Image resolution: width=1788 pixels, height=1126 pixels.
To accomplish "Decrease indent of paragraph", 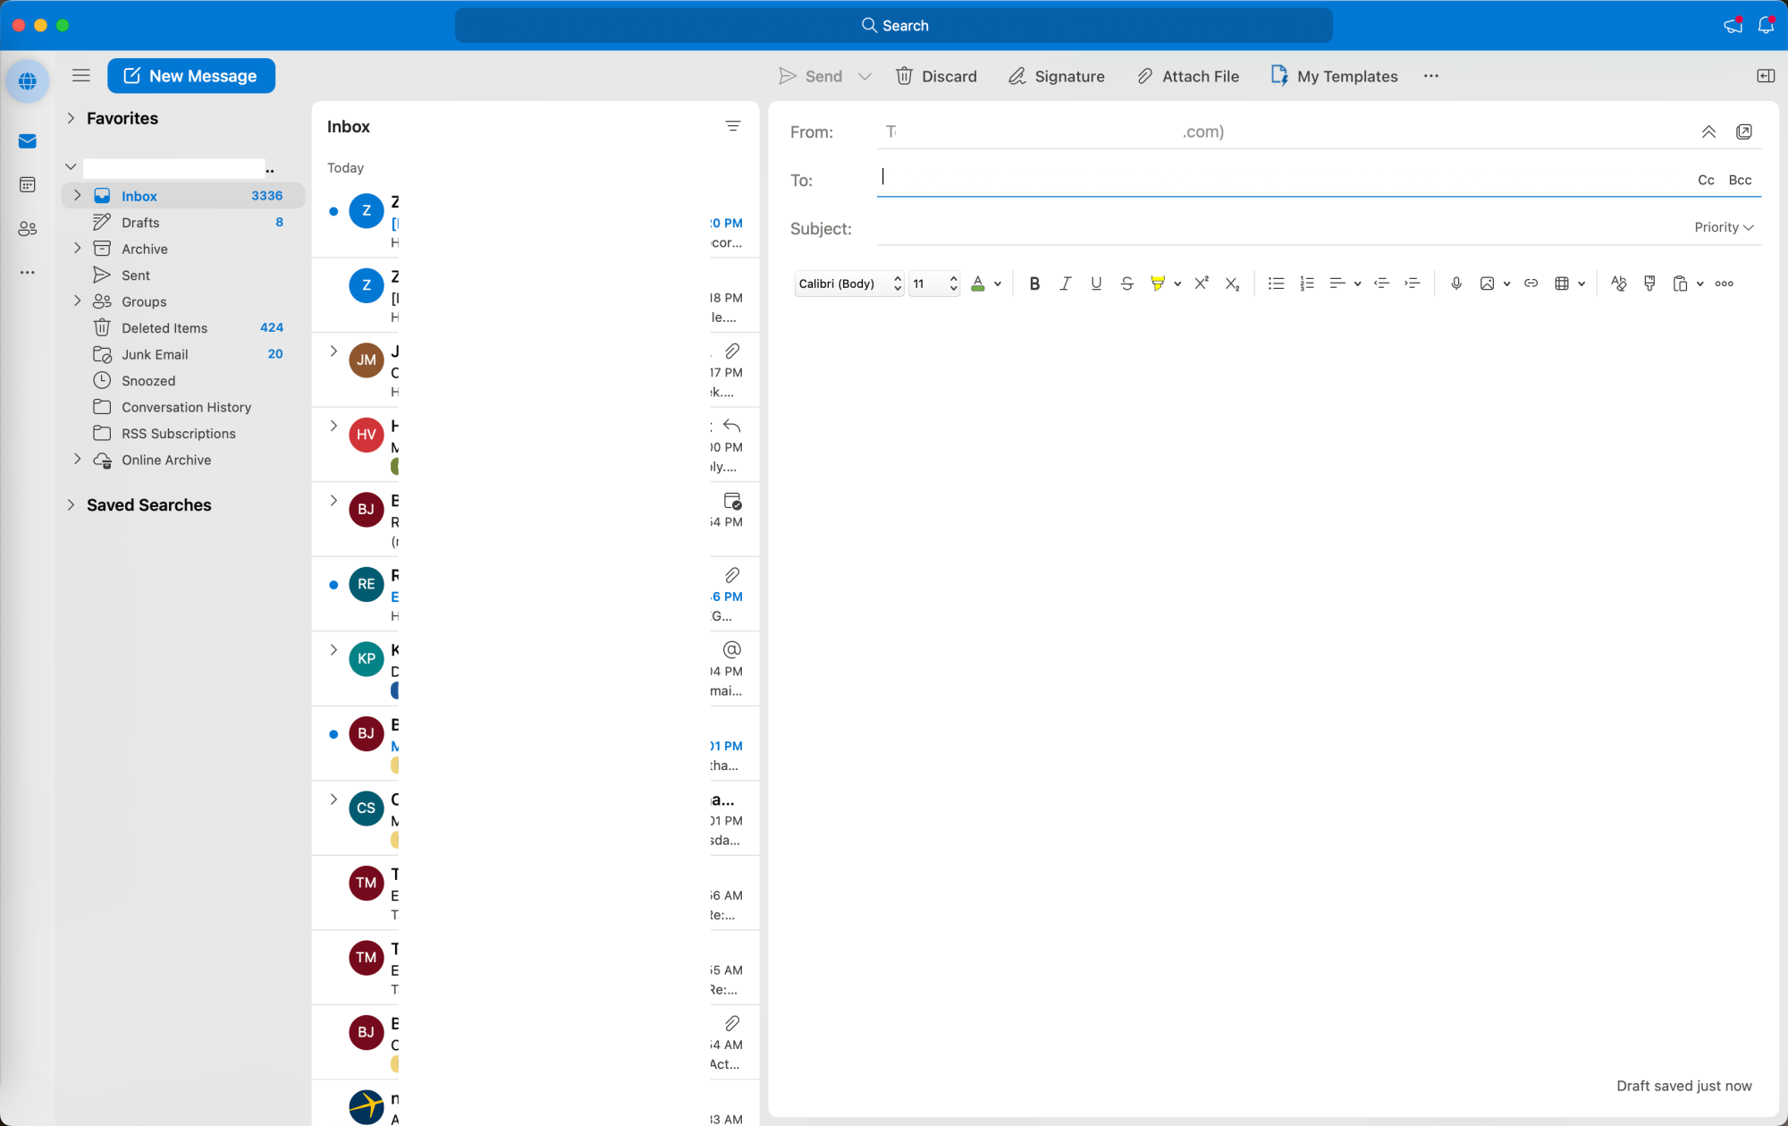I will [1381, 284].
